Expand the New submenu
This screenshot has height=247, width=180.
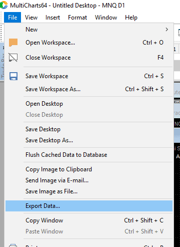[x=89, y=30]
